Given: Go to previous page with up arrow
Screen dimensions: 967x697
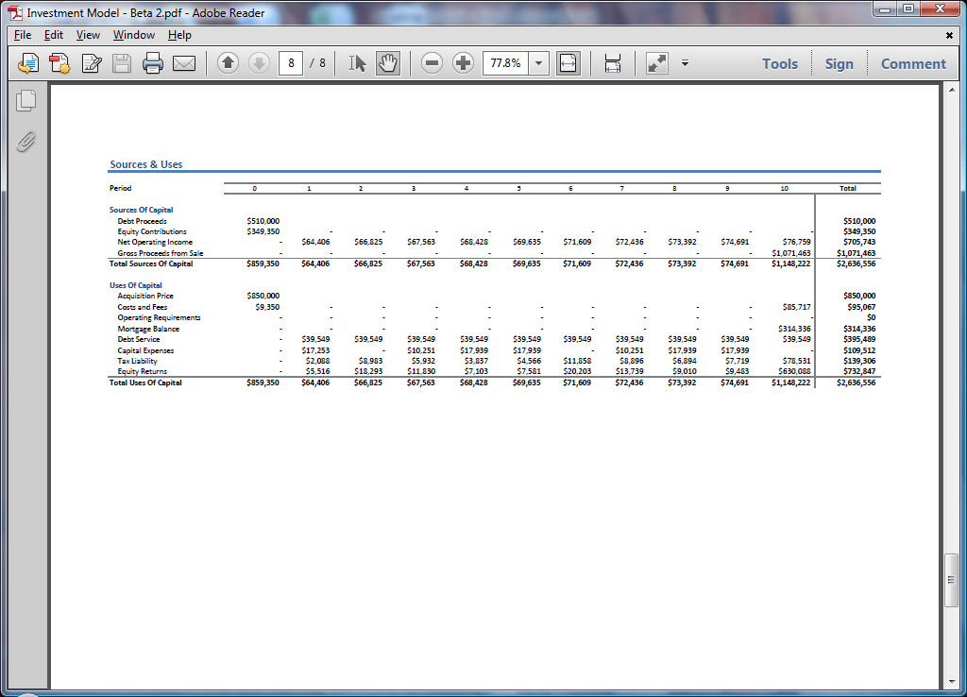Looking at the screenshot, I should (228, 63).
